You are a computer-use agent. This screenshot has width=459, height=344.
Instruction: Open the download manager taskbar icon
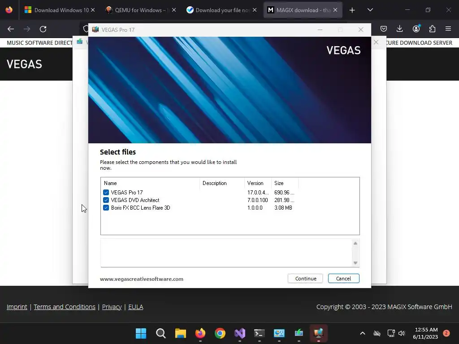pos(299,333)
